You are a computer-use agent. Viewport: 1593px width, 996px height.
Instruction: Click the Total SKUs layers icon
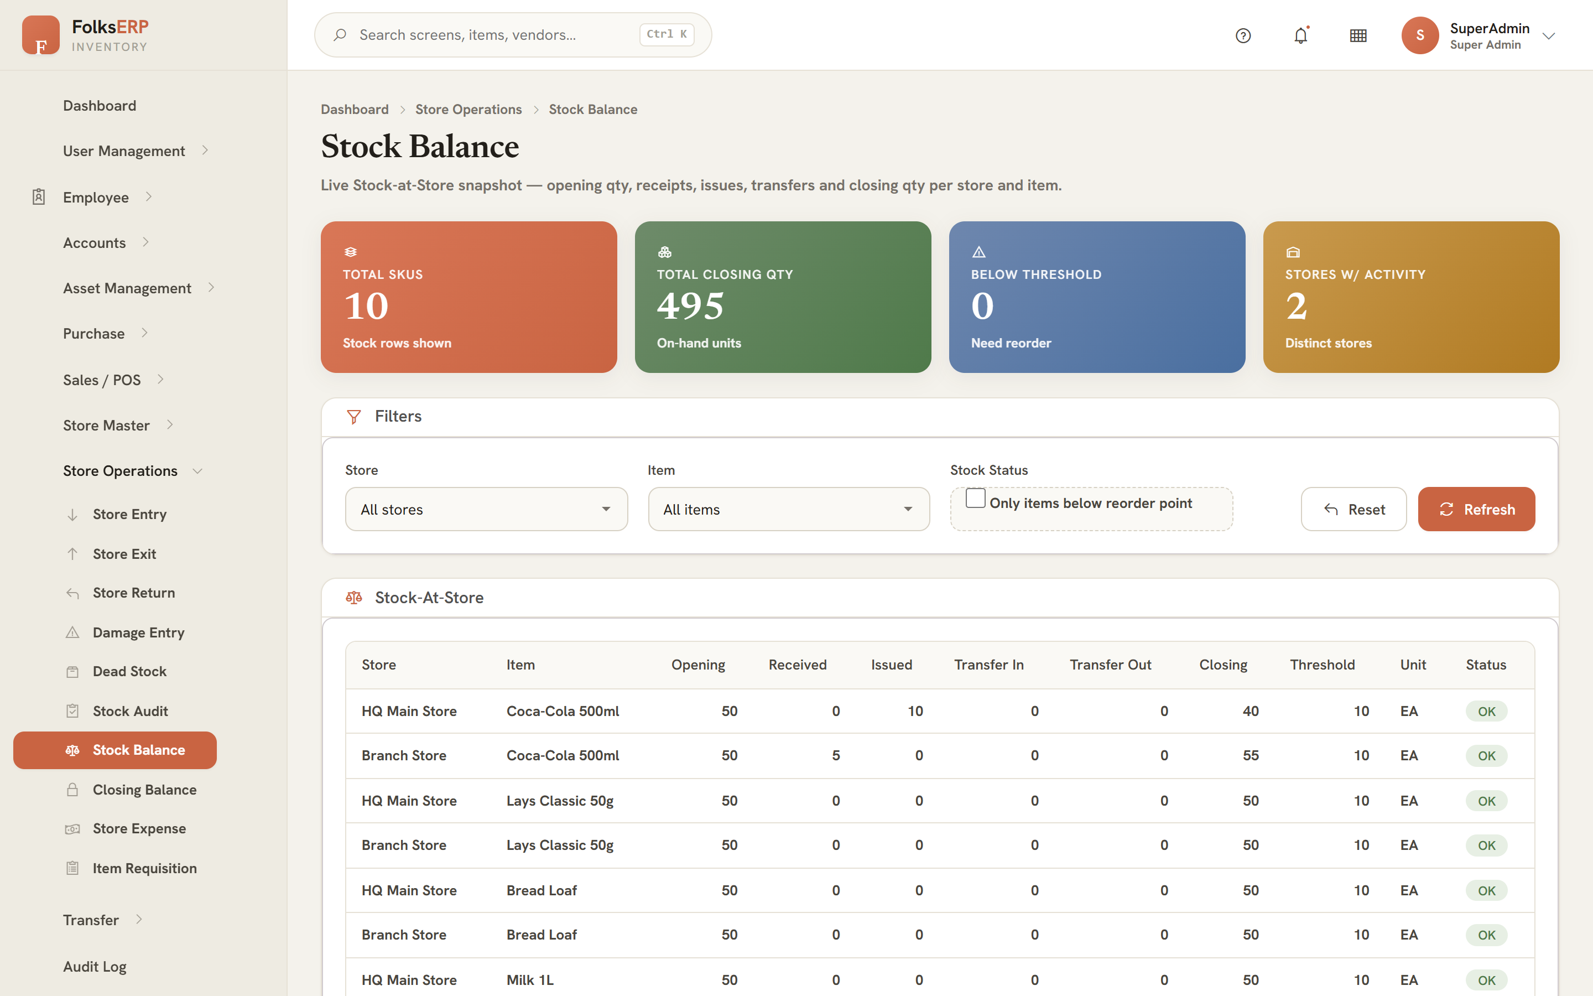tap(350, 252)
